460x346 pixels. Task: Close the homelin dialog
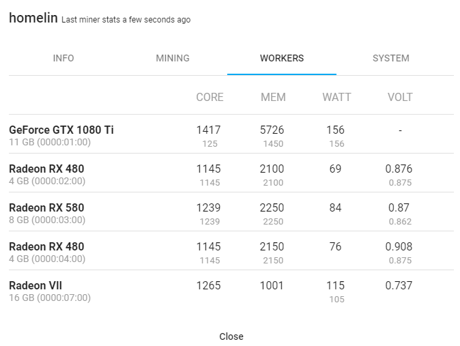tap(231, 336)
